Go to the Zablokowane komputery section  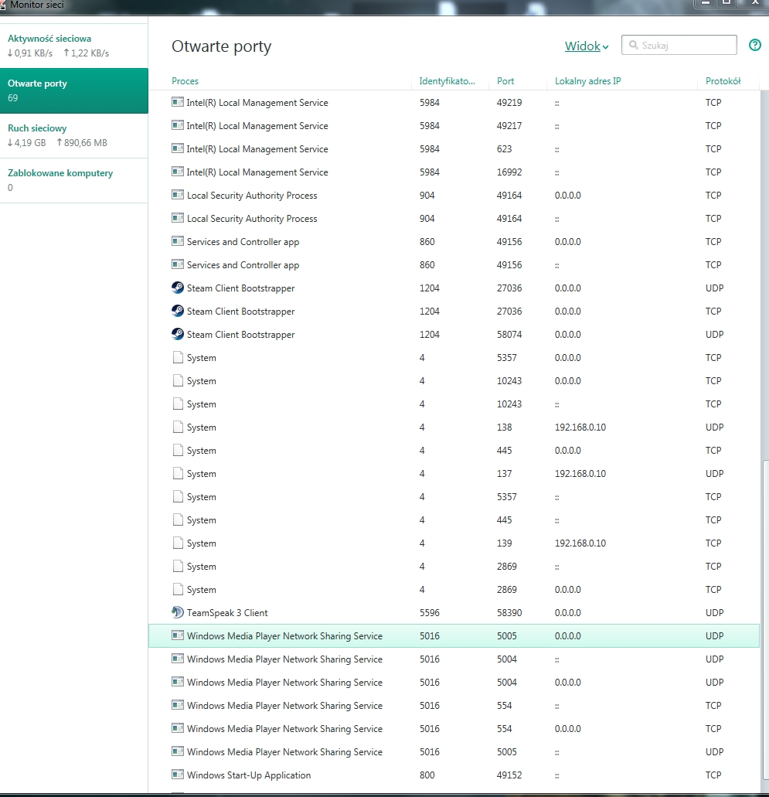pyautogui.click(x=74, y=180)
